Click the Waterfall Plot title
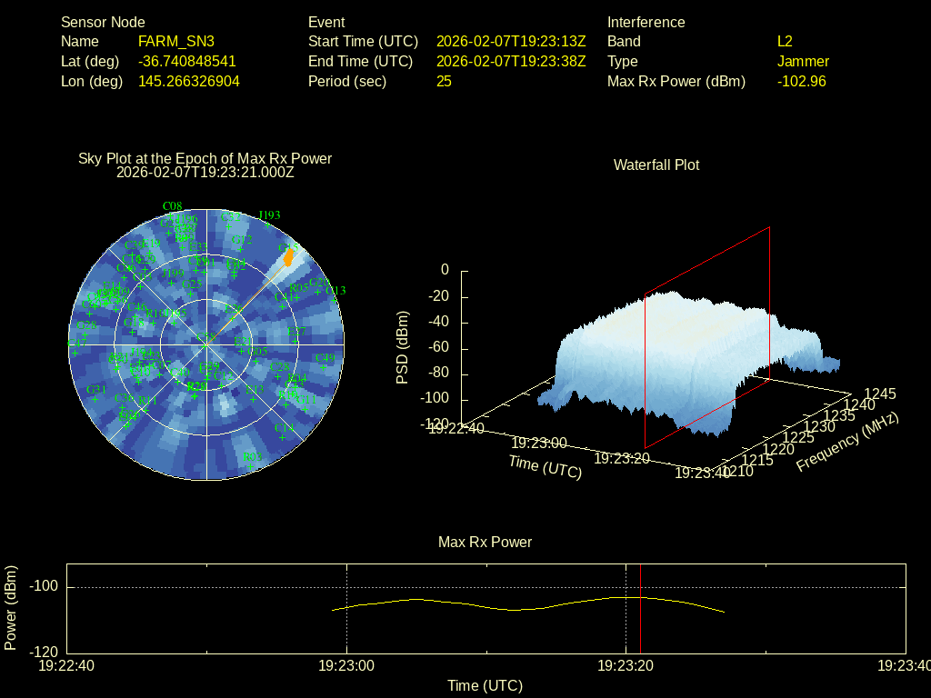This screenshot has width=931, height=698. (656, 165)
